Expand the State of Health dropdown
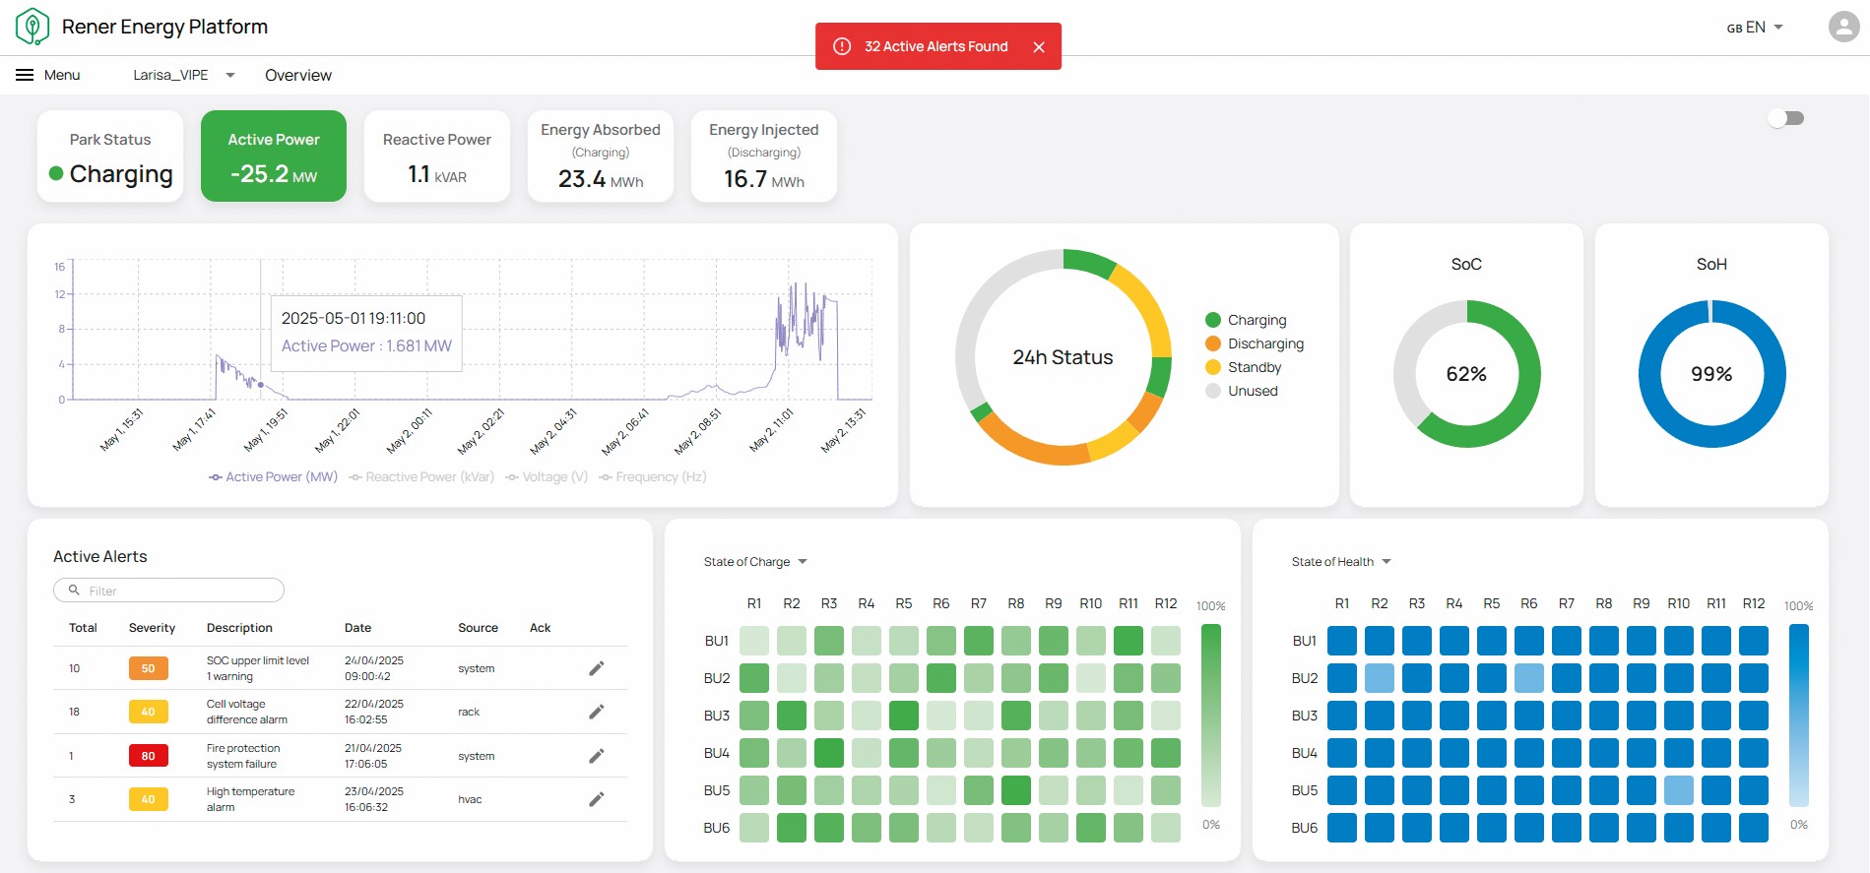Viewport: 1870px width, 873px height. pyautogui.click(x=1341, y=562)
